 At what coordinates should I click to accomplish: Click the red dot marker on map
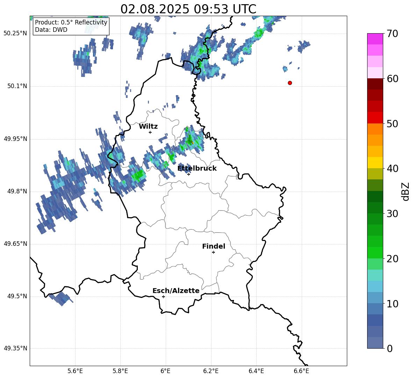[290, 83]
